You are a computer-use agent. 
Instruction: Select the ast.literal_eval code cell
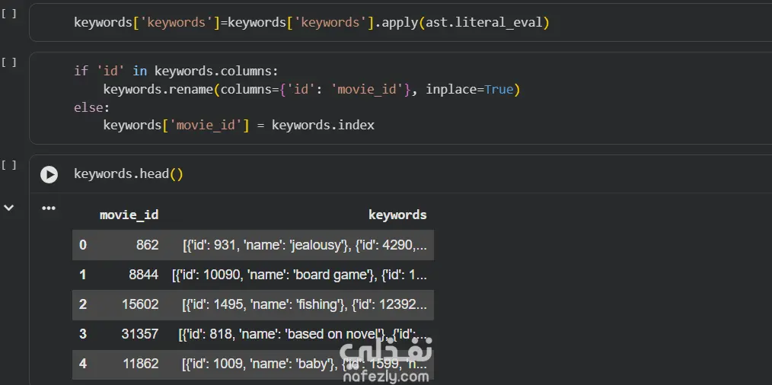click(x=400, y=23)
